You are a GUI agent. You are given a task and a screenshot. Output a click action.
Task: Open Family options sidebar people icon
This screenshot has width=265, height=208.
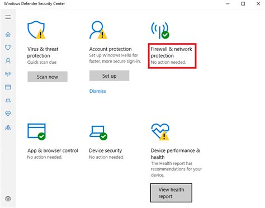(x=8, y=127)
